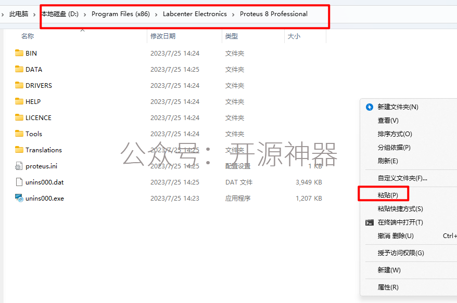Viewport: 457px width, 303px height.
Task: Choose 粘贴快捷方式(S) menu entry
Action: tap(400, 209)
